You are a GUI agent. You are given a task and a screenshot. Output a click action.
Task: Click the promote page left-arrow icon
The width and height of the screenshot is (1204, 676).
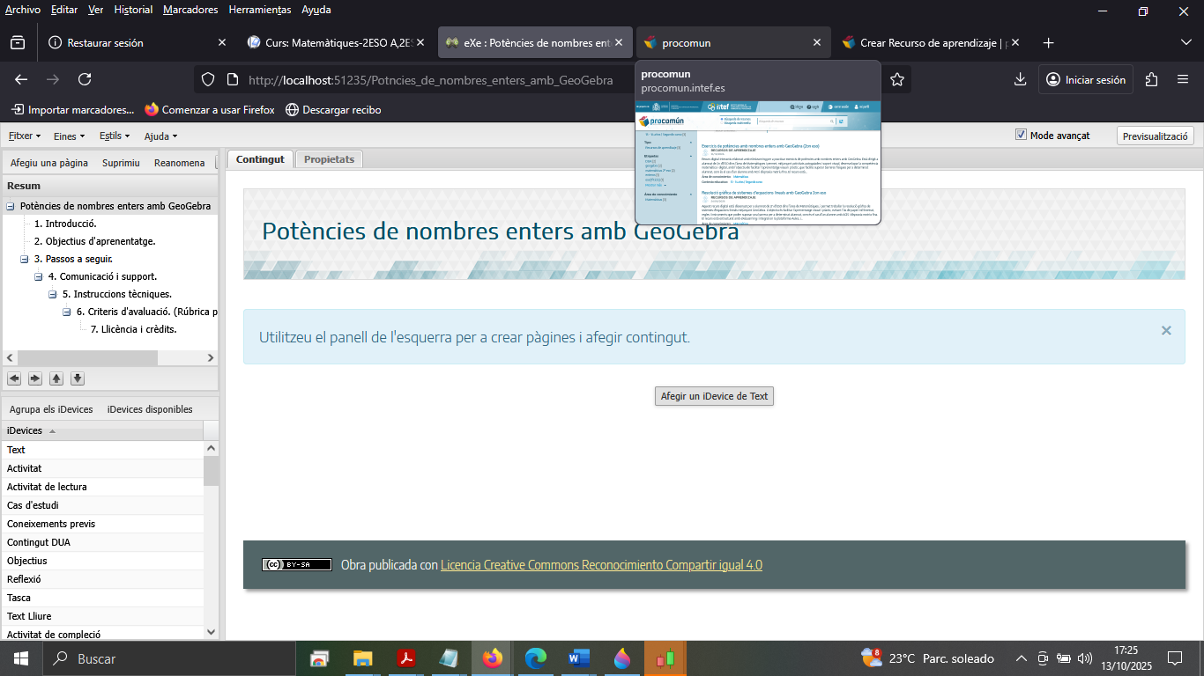[x=14, y=378]
